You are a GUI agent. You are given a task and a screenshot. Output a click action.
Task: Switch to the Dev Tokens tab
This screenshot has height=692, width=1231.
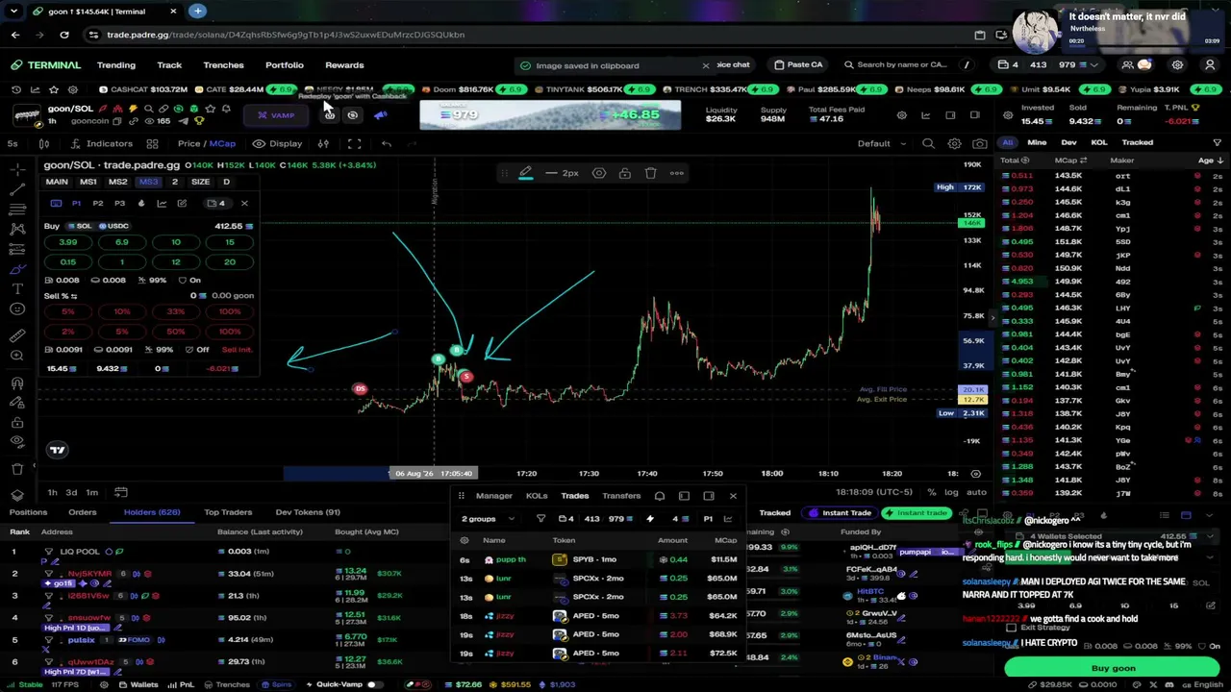pos(308,512)
